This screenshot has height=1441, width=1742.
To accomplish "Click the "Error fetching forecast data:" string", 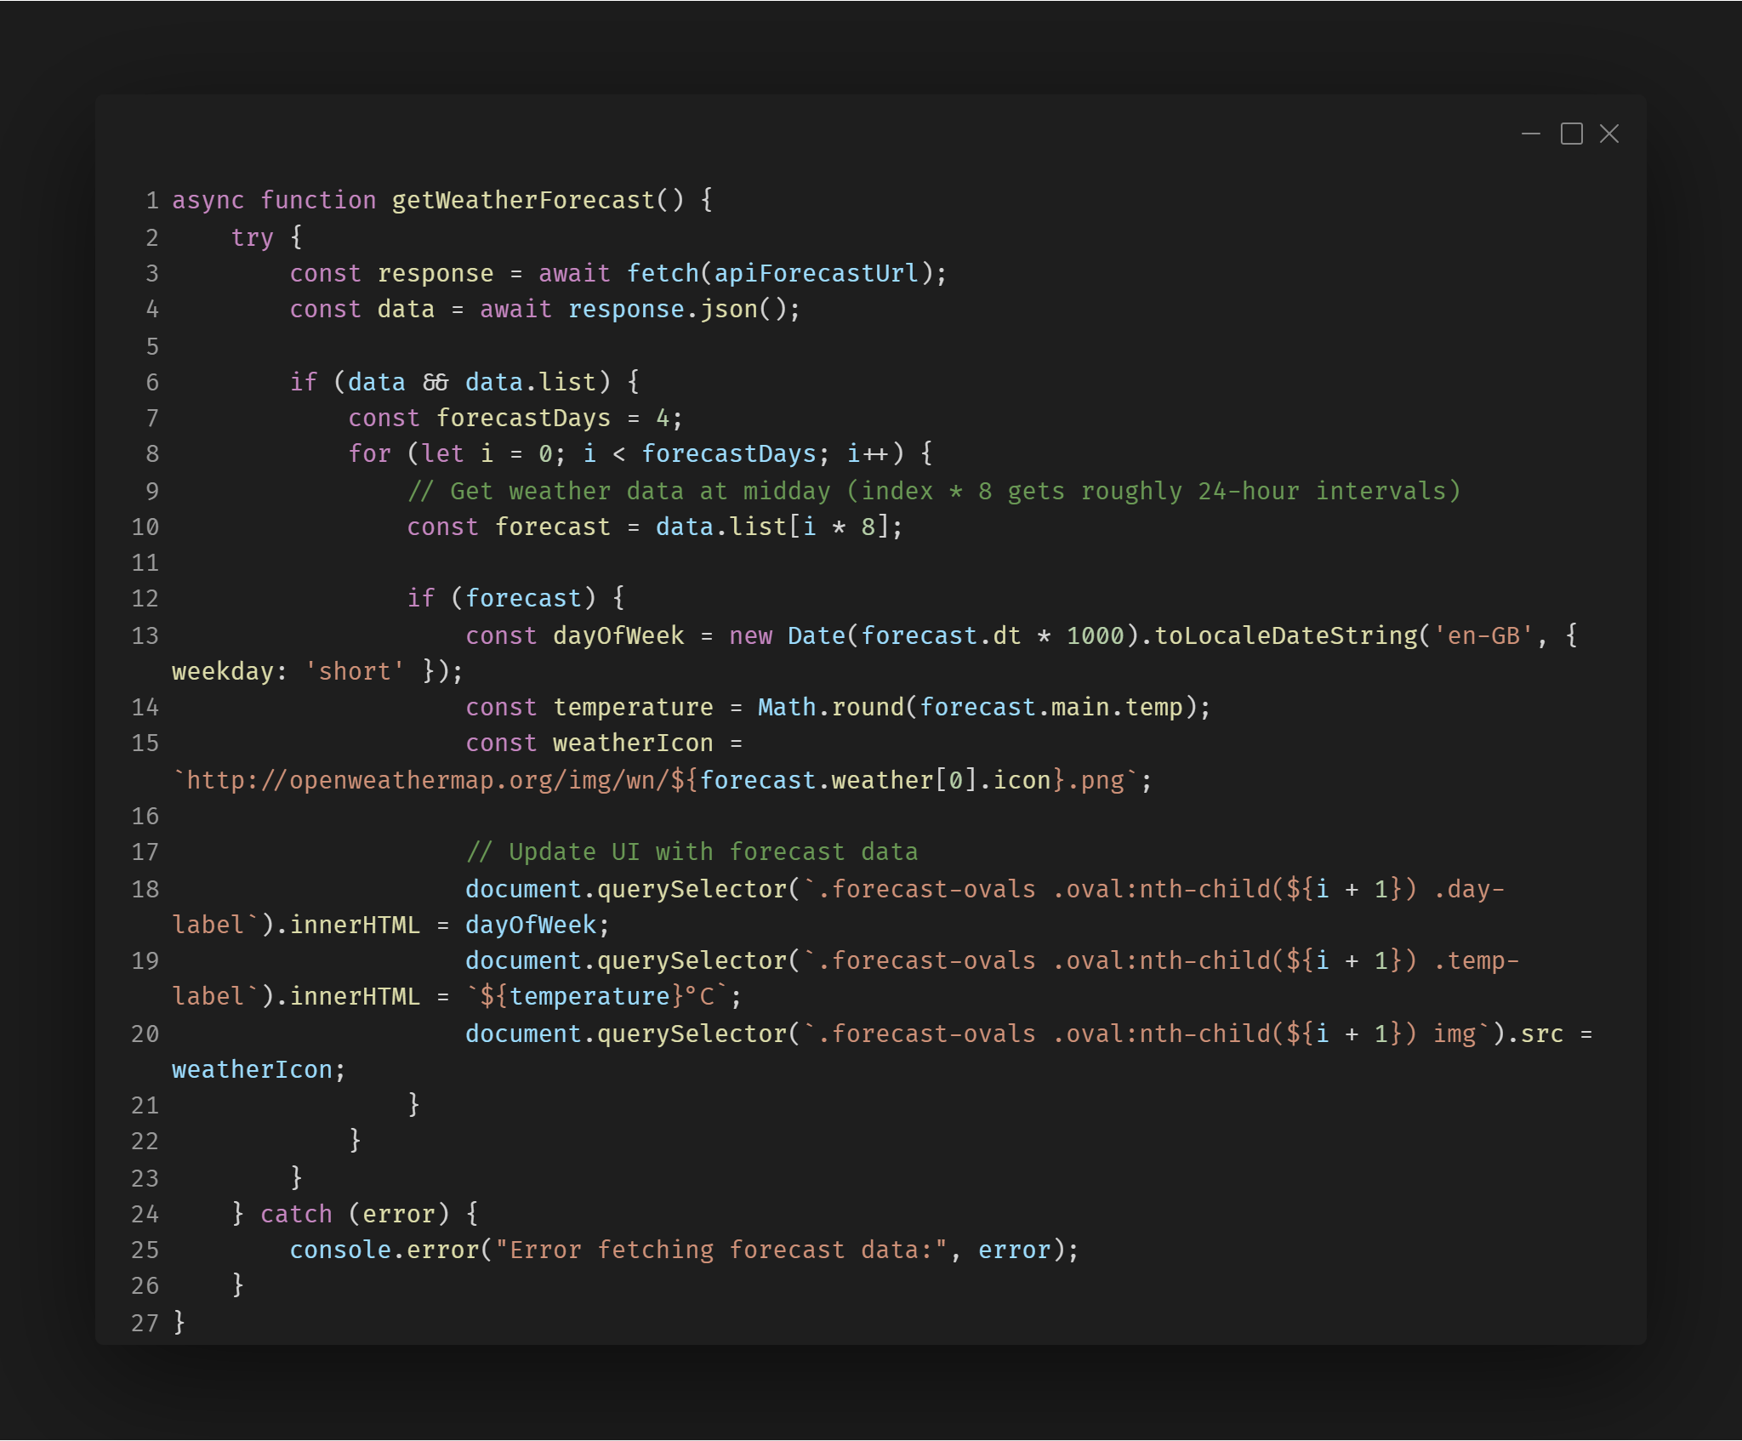I will (x=720, y=1250).
